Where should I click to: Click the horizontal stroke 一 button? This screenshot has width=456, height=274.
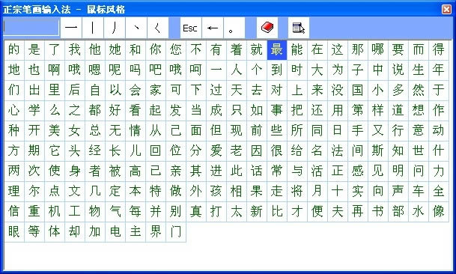point(71,28)
